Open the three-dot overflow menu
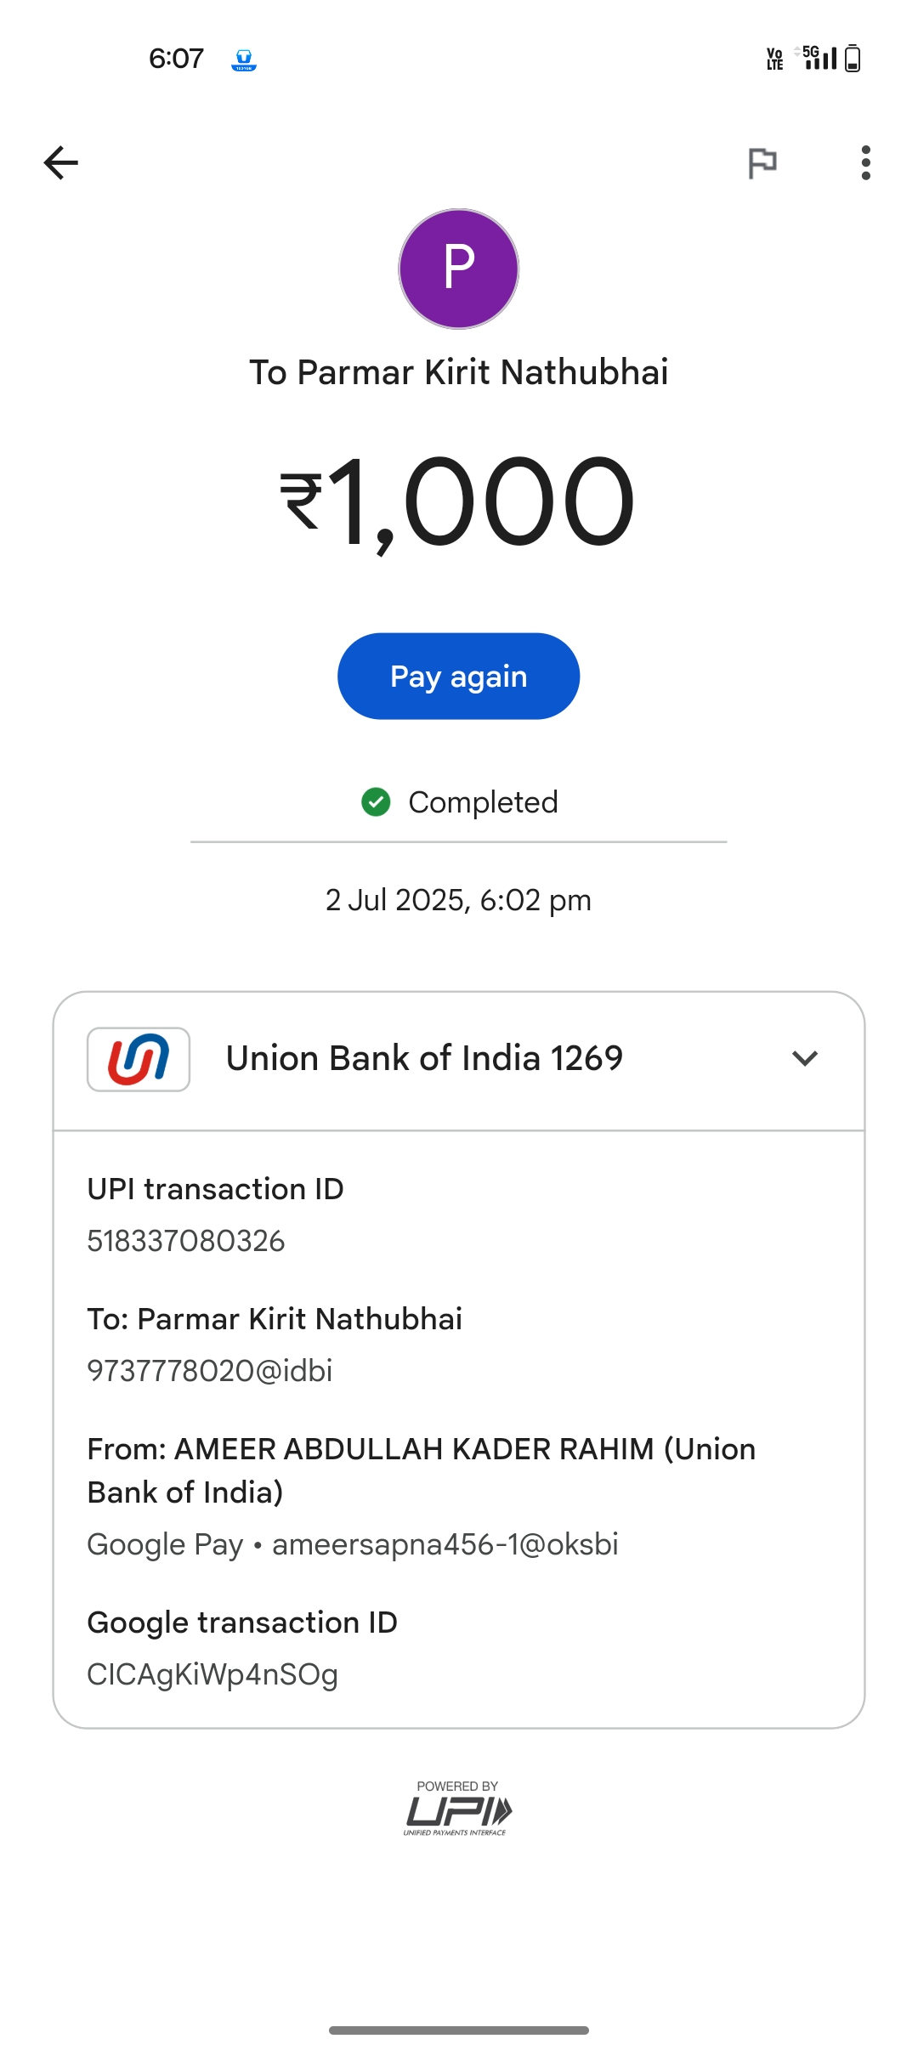Screen dimensions: 918x2050 (x=865, y=162)
